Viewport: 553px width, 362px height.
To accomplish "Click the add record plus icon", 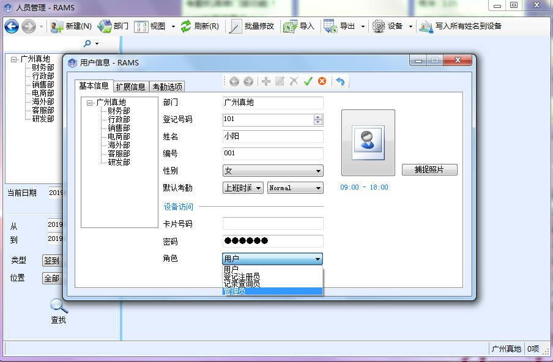I will [266, 81].
